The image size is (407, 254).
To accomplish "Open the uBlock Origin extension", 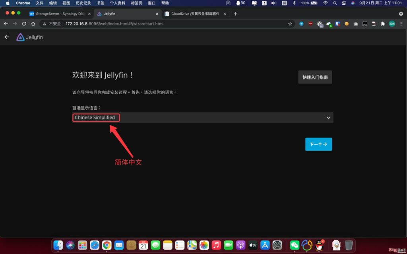I will [310, 23].
